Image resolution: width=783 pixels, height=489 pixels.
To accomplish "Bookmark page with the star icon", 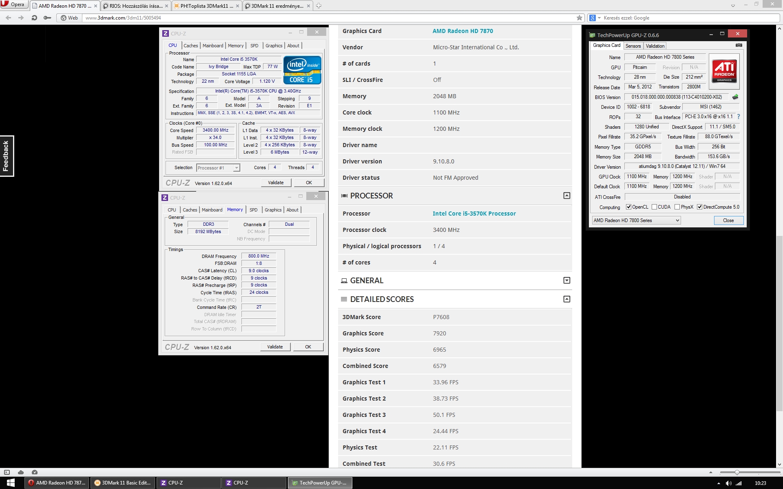I will (x=580, y=18).
